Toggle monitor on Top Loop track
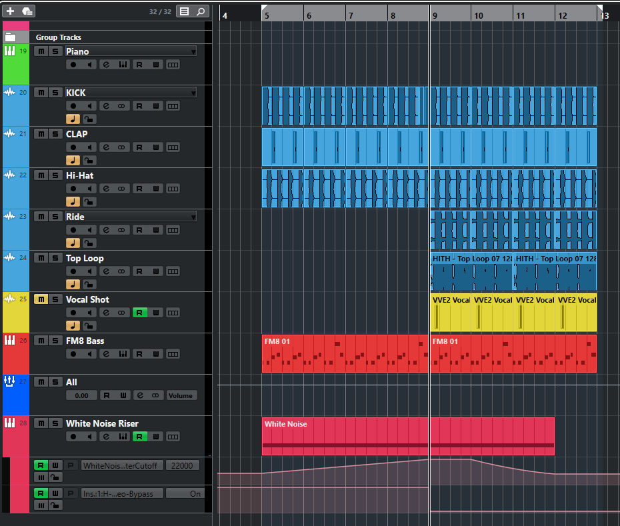This screenshot has height=526, width=620. 90,272
